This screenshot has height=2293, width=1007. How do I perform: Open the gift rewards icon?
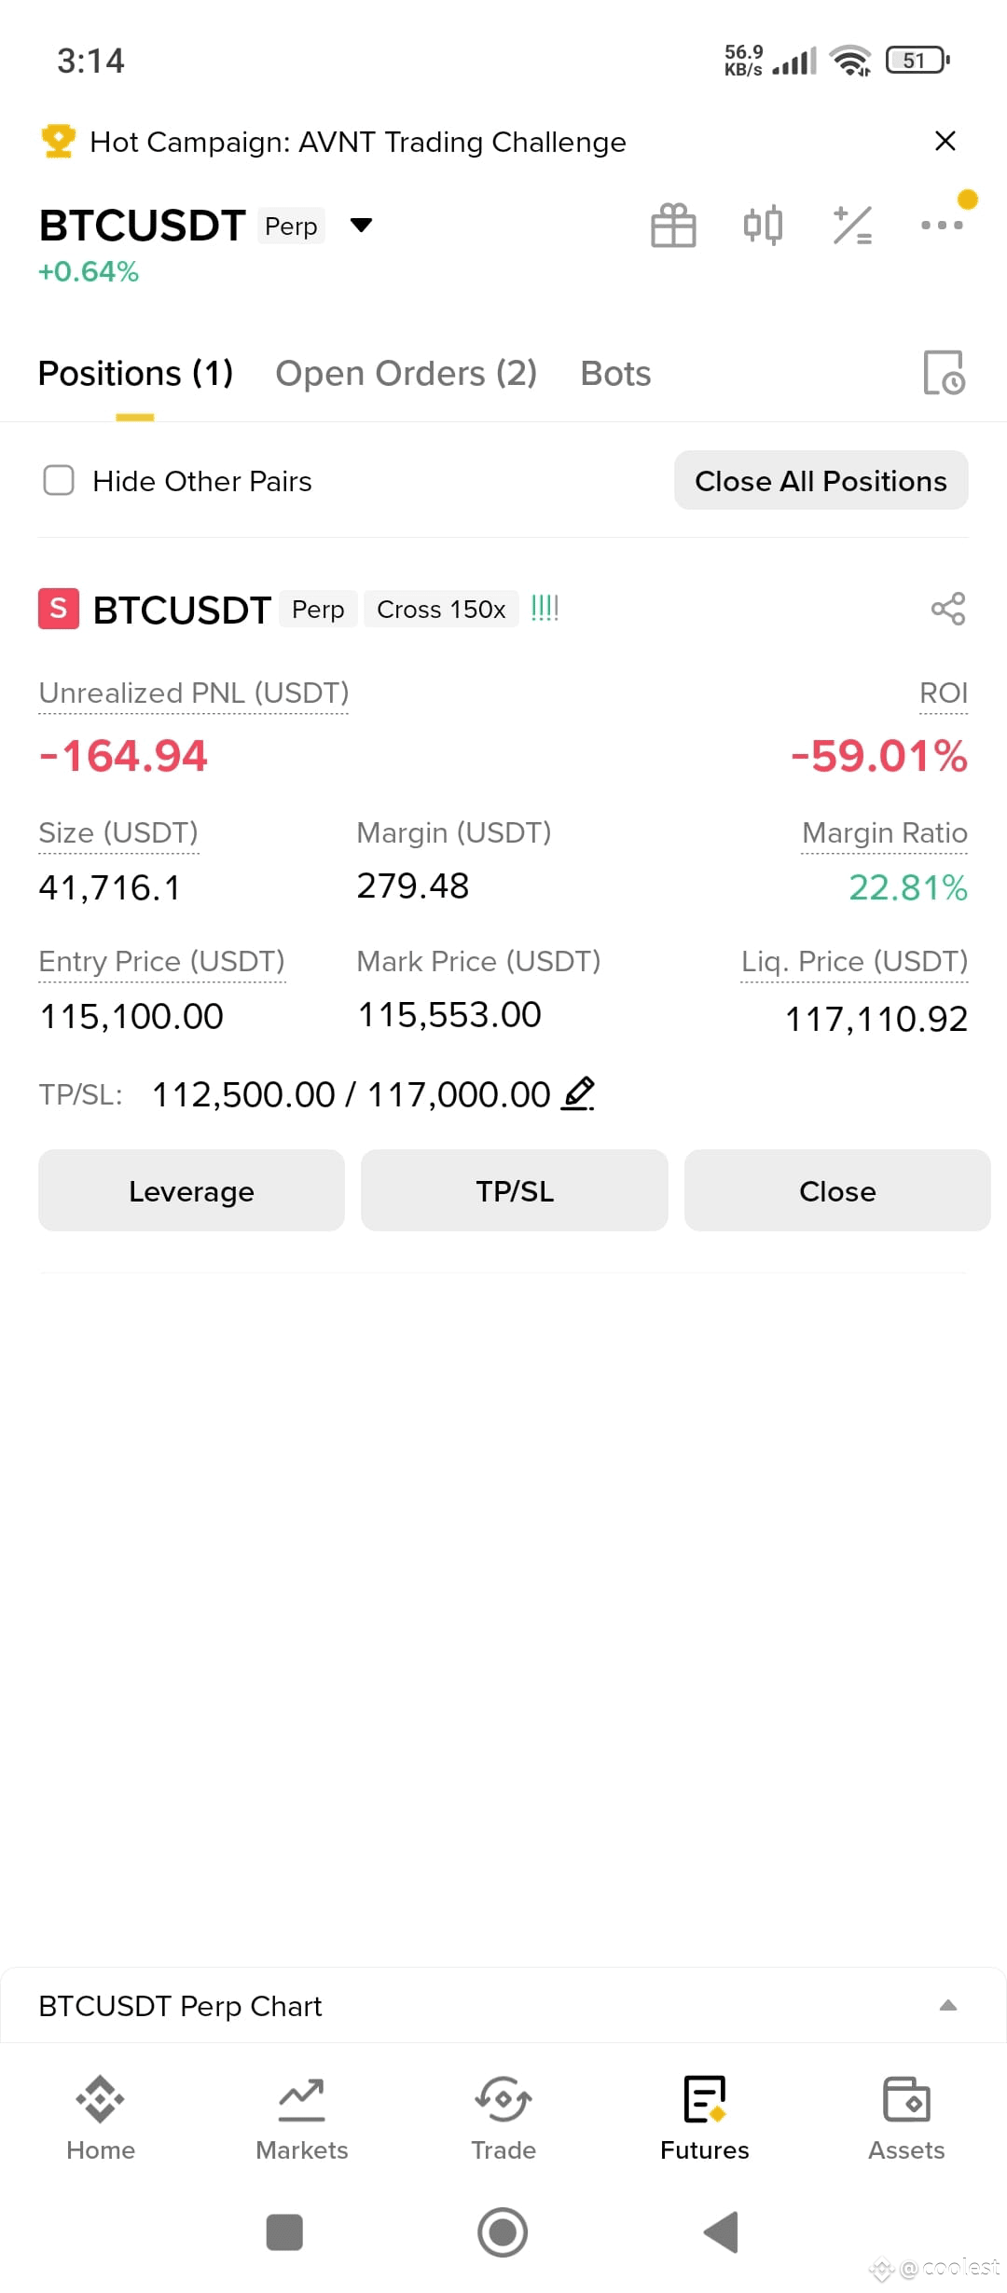[673, 226]
